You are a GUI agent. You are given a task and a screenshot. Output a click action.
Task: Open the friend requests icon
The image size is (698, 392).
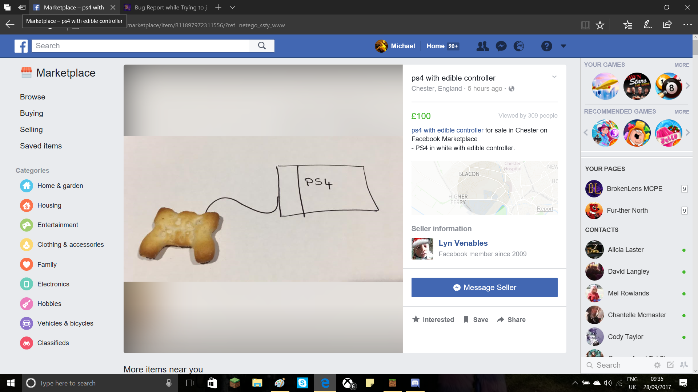[482, 46]
